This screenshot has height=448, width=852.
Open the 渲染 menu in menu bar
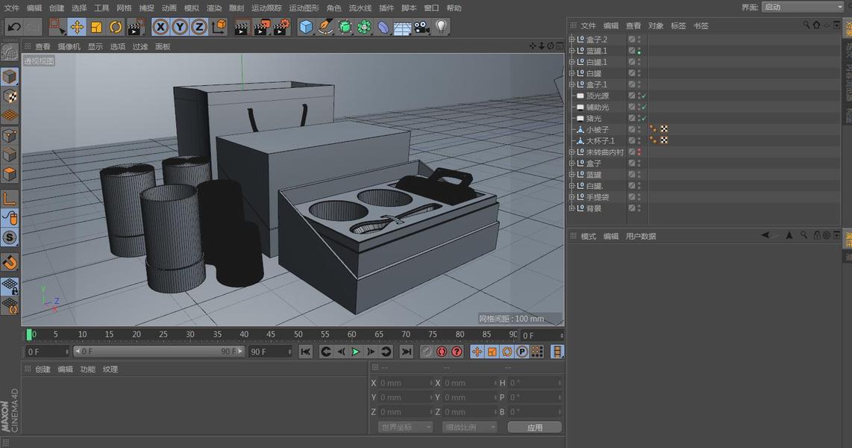click(x=214, y=8)
